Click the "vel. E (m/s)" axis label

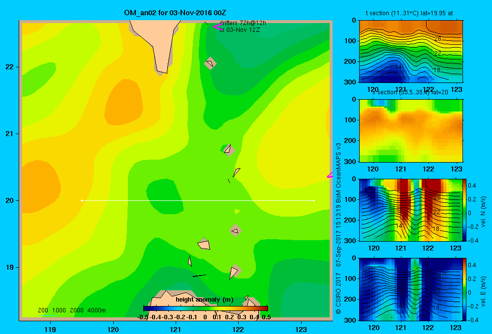tap(484, 291)
